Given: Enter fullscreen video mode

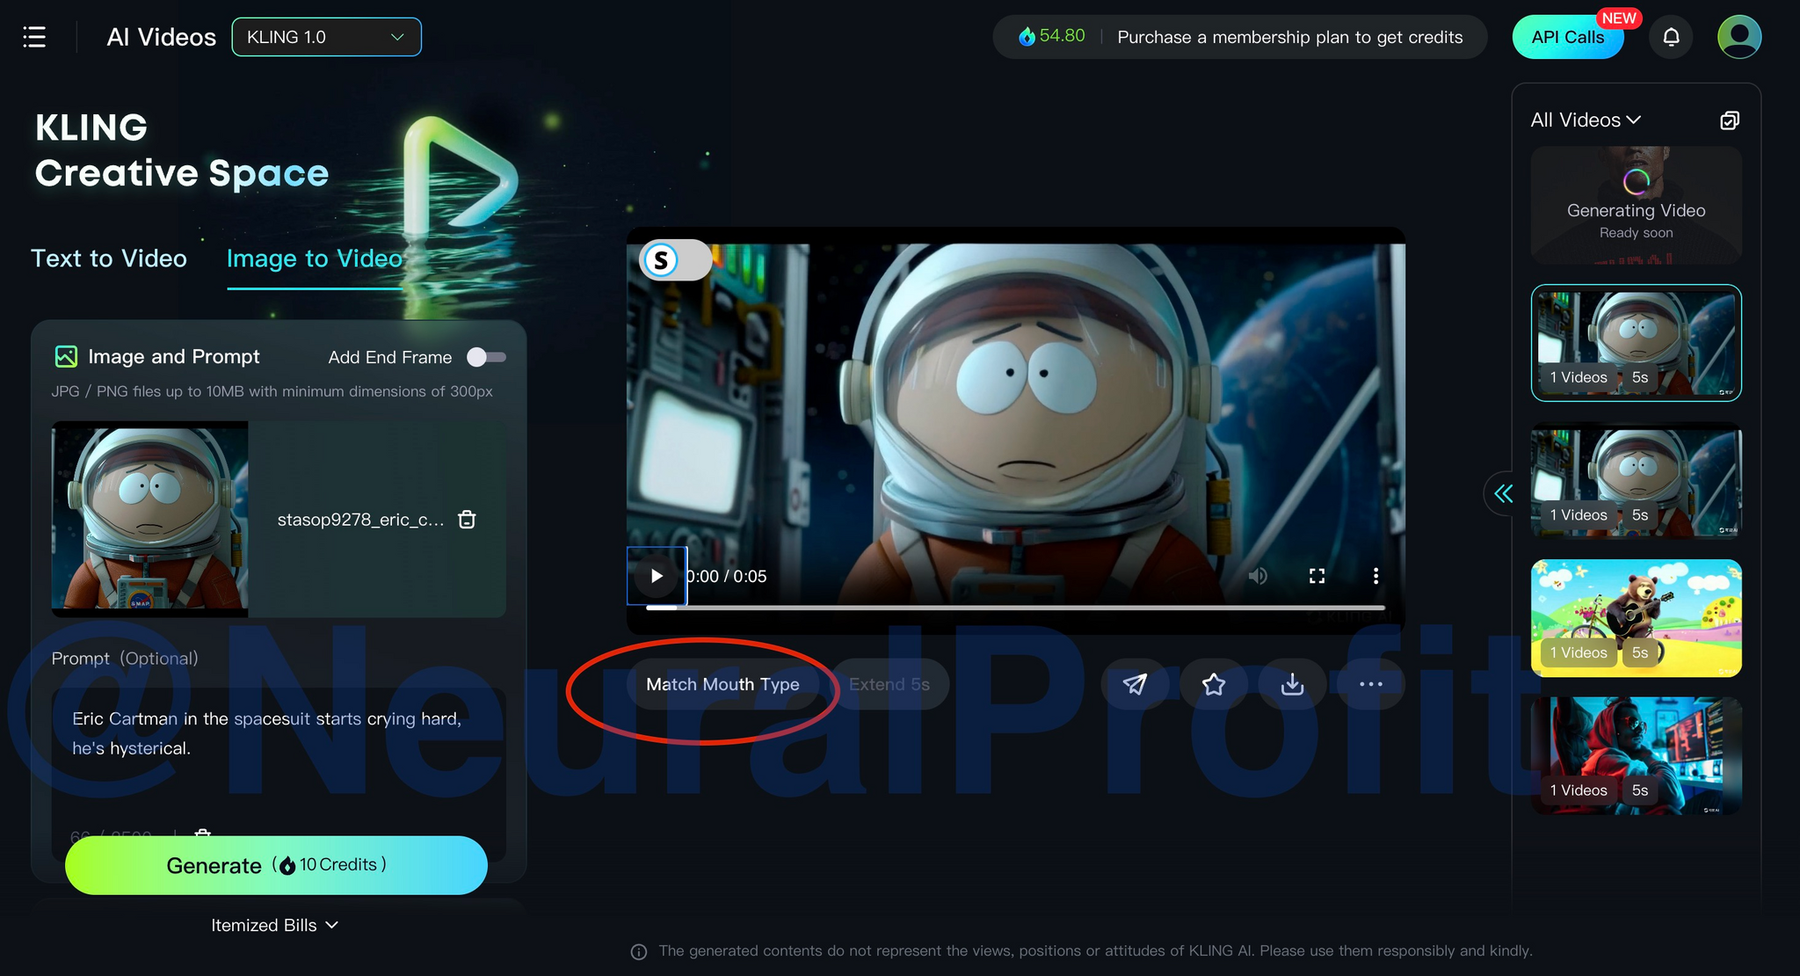Looking at the screenshot, I should click(1317, 576).
